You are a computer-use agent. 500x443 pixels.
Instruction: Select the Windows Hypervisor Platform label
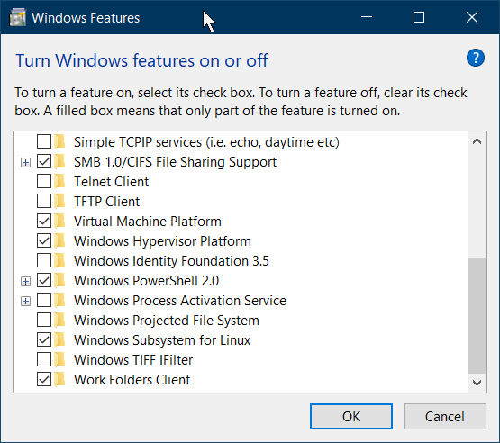(163, 241)
